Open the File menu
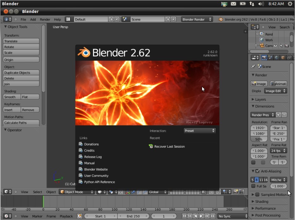The height and width of the screenshot is (220, 295). pyautogui.click(x=23, y=19)
